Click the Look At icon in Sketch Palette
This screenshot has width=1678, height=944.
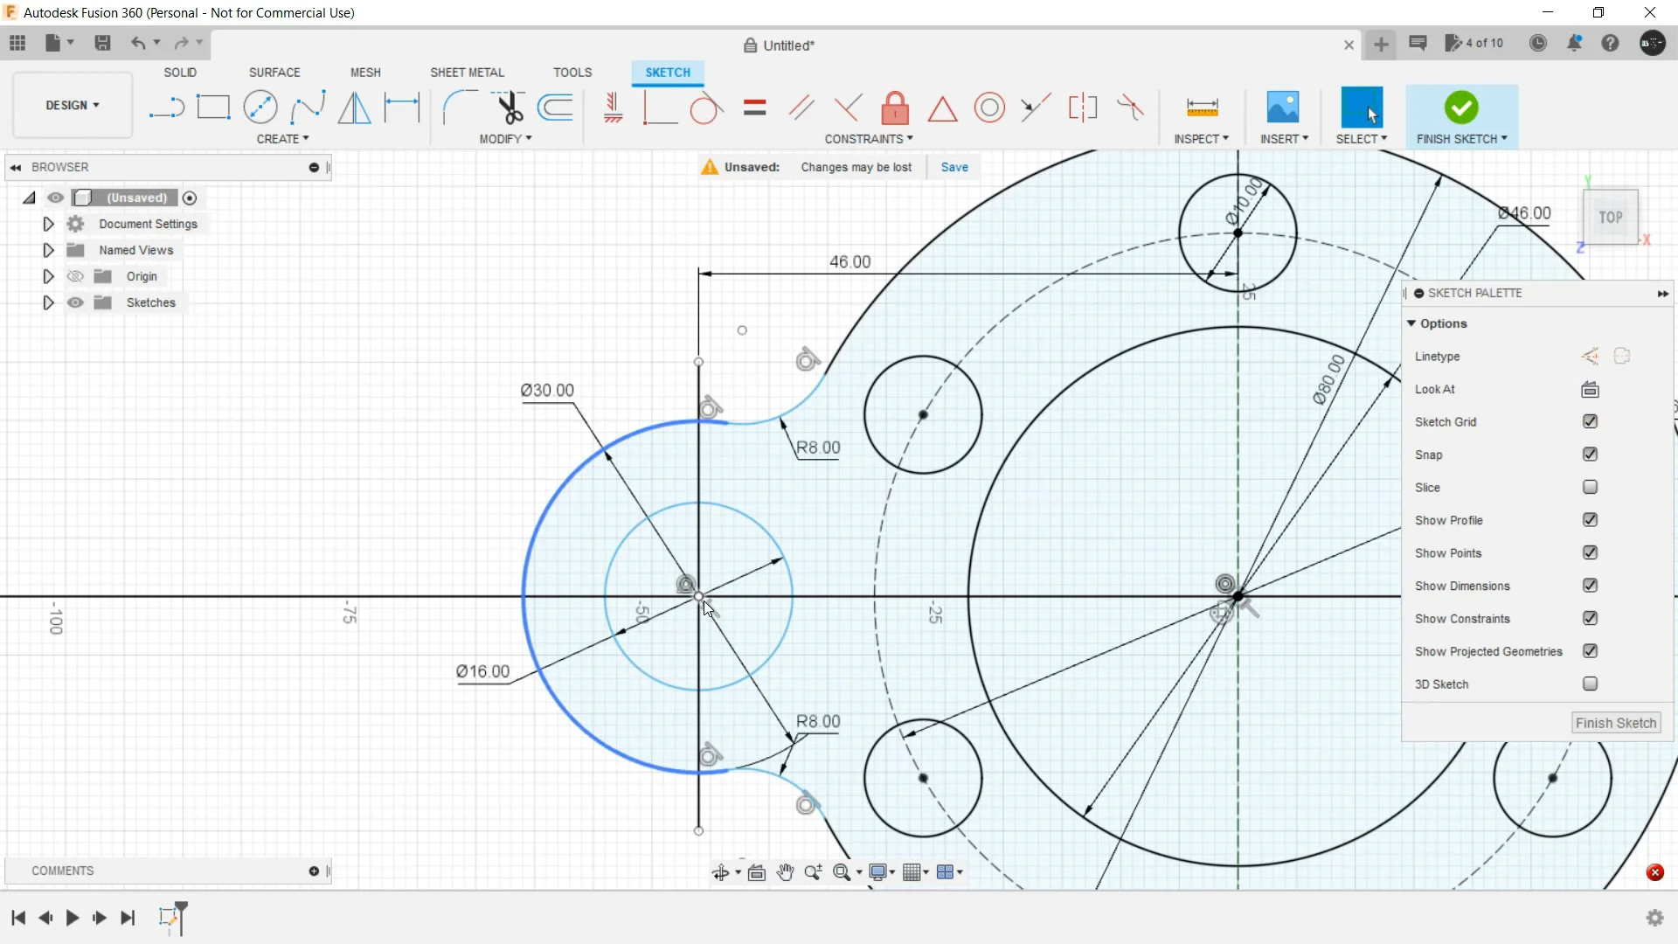point(1591,390)
